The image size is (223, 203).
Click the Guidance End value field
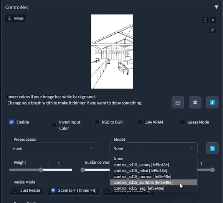[x=206, y=163]
